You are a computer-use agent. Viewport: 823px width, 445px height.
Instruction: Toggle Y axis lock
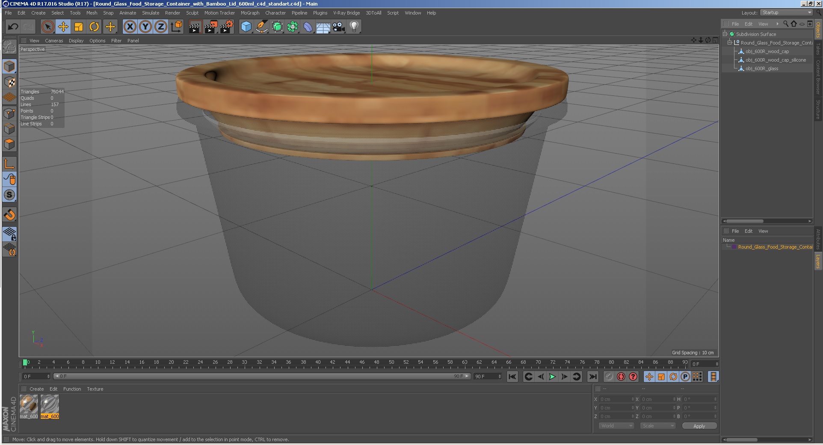(x=145, y=27)
